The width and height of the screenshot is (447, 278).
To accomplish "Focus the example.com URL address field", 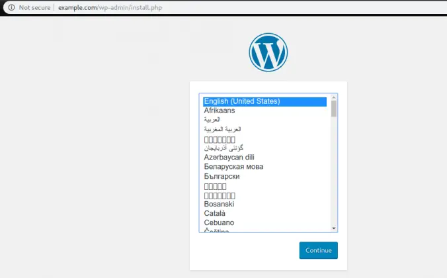I will point(112,7).
